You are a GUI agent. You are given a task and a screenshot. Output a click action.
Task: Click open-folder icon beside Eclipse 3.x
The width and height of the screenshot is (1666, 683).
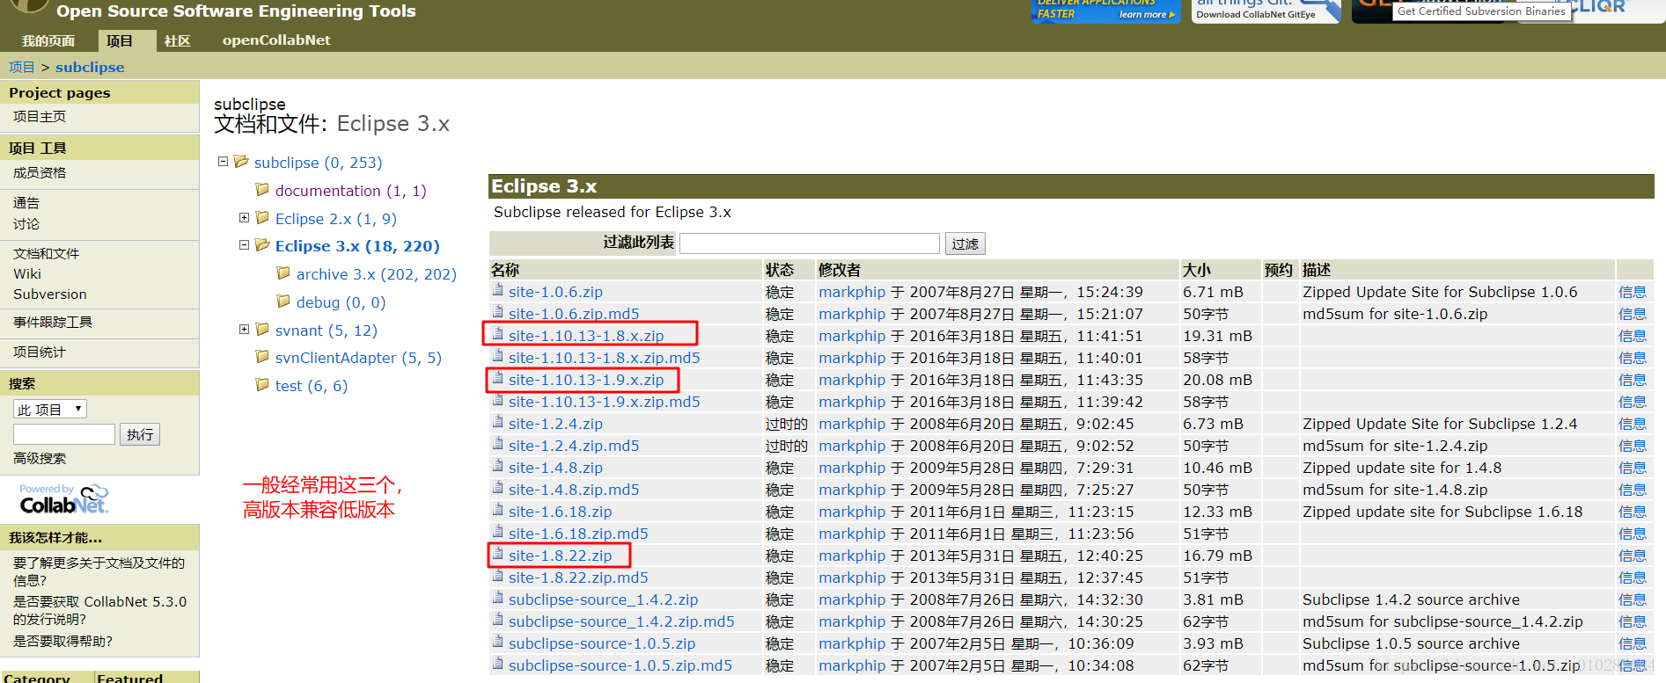261,244
